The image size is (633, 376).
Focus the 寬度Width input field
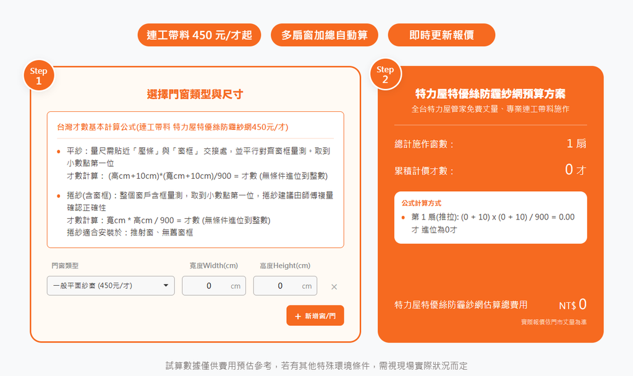[213, 286]
